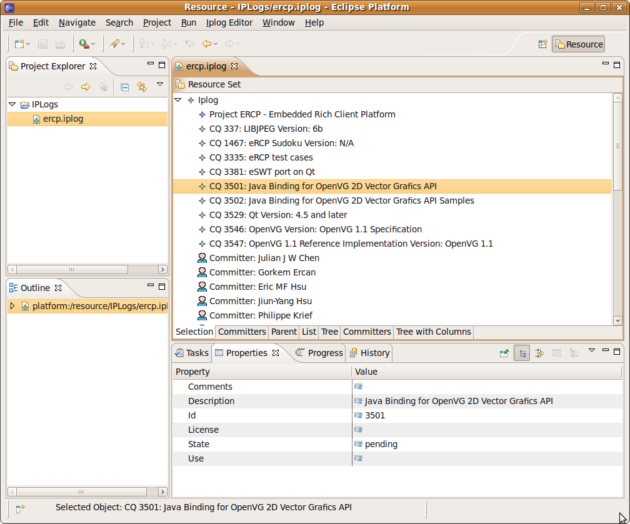Switch to the Progress view tab
Screen dimensions: 630x524
(x=320, y=353)
